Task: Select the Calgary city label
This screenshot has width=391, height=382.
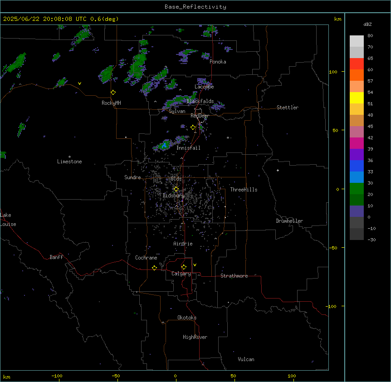Action: coord(181,274)
